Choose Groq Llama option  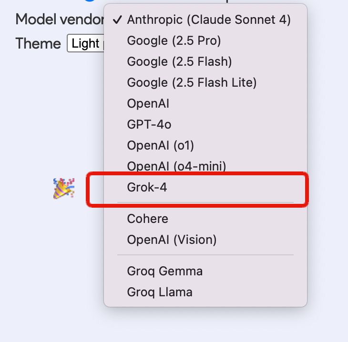pos(160,292)
